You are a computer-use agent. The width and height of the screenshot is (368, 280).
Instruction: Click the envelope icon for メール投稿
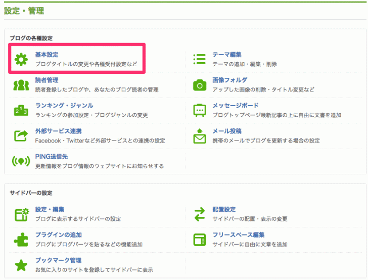(200, 136)
